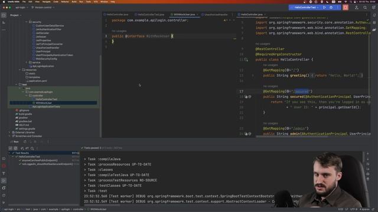Select HelloControllerTest in project tree

click(x=46, y=100)
